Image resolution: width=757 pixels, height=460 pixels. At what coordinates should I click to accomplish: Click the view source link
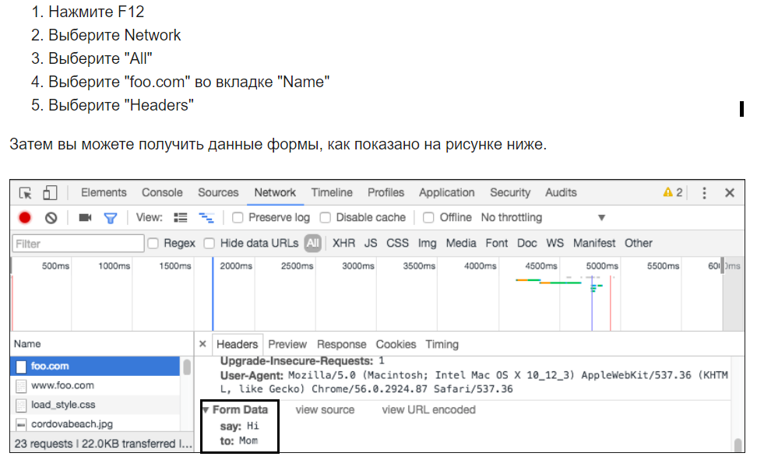[x=325, y=410]
